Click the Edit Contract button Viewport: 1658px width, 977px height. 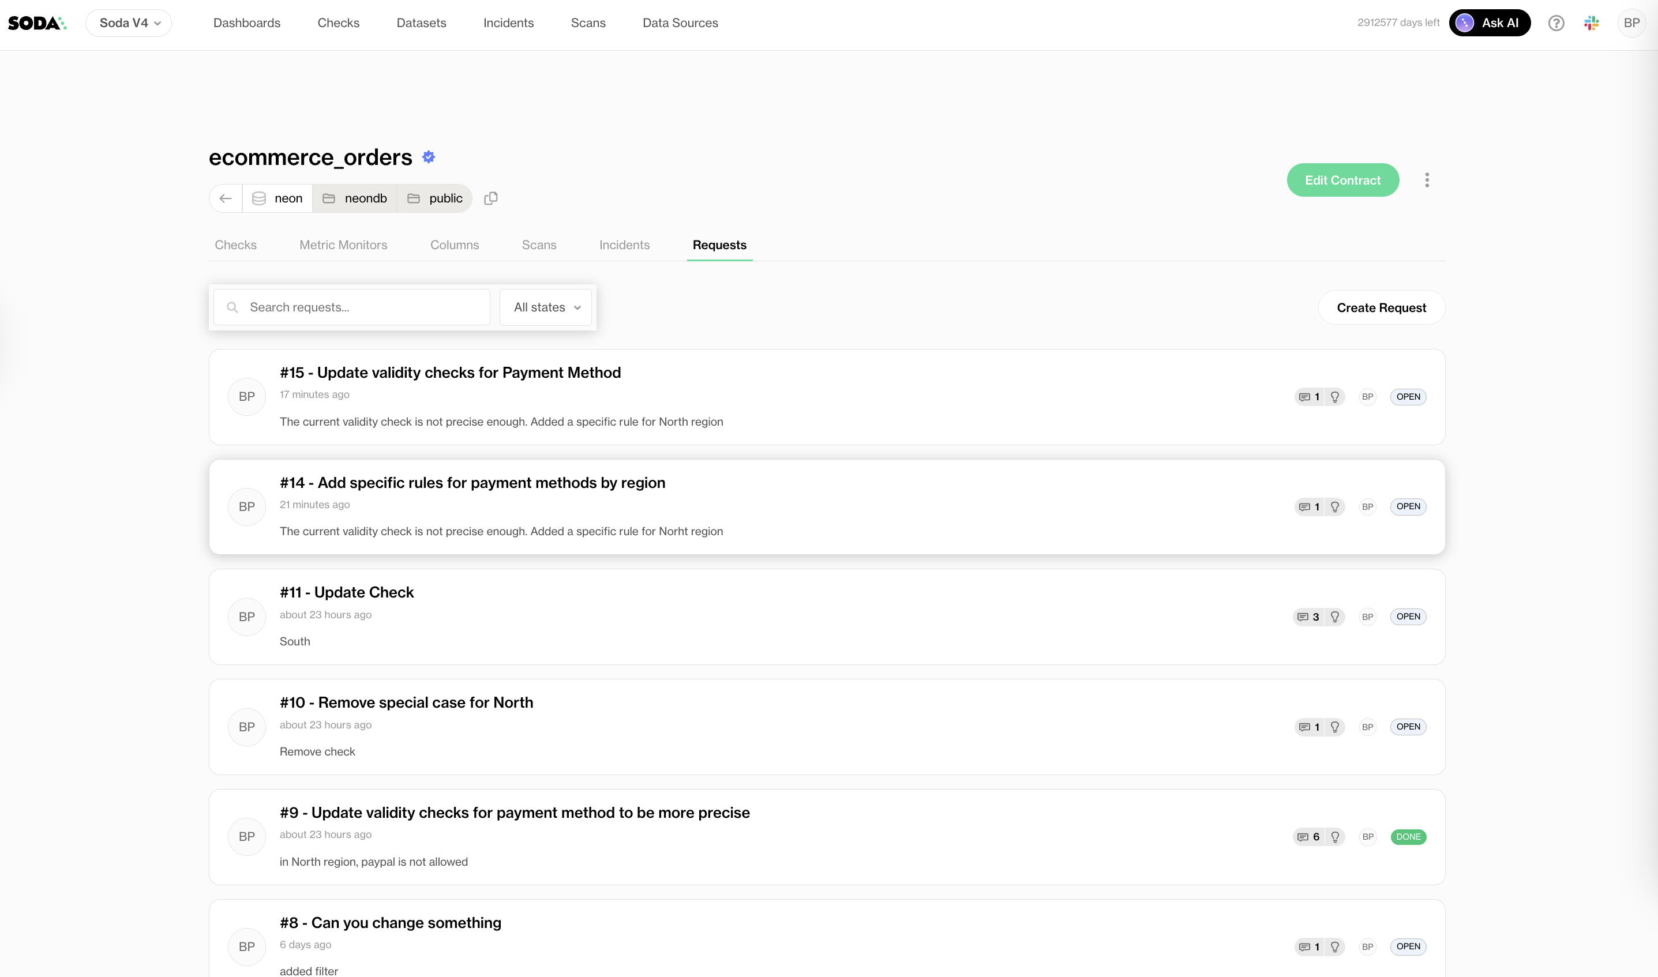pyautogui.click(x=1342, y=181)
